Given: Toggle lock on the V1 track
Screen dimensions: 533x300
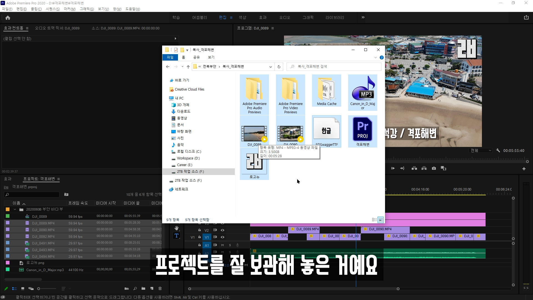Looking at the screenshot, I should (x=199, y=237).
